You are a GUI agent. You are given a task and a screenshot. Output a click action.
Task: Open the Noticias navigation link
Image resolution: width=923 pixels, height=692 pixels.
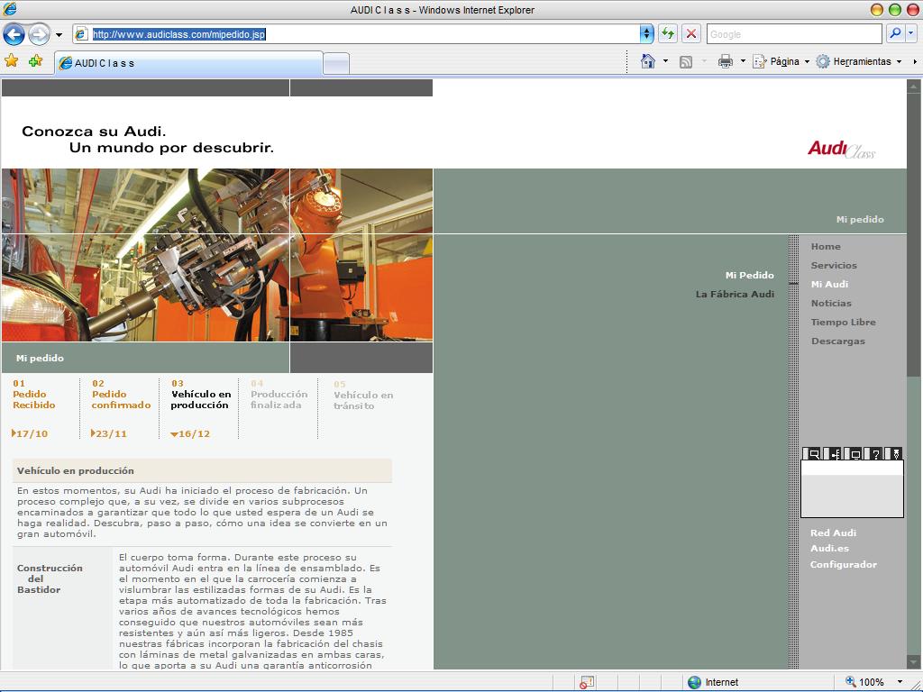click(x=831, y=303)
